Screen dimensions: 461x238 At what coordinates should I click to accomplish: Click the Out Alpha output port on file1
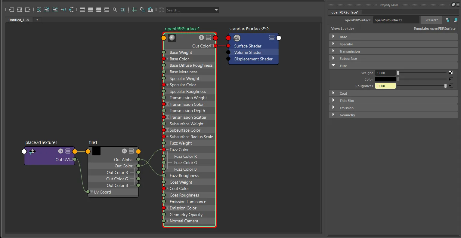pos(138,160)
